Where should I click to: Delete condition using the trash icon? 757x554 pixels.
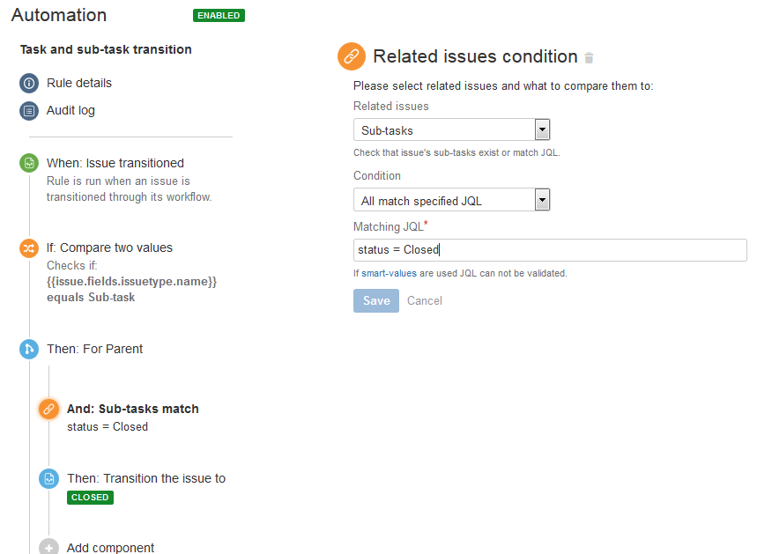[x=589, y=58]
